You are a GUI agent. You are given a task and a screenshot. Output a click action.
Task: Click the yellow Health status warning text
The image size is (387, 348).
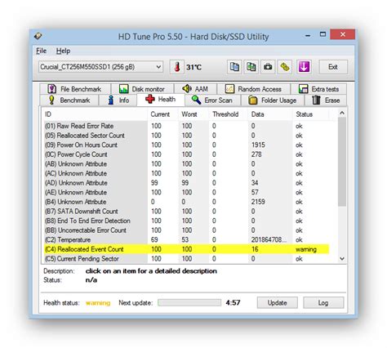point(98,303)
